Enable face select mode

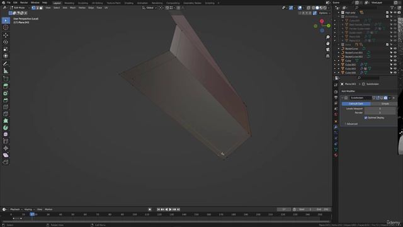(x=41, y=8)
